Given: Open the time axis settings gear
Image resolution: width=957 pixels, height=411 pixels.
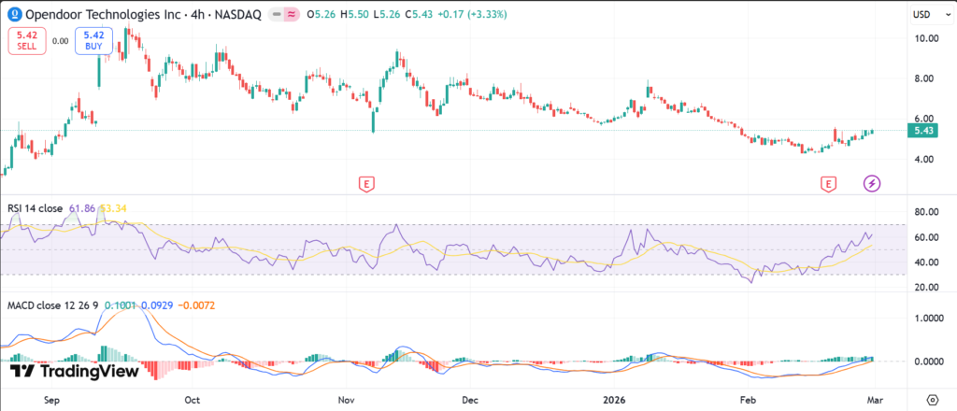Looking at the screenshot, I should coord(931,397).
